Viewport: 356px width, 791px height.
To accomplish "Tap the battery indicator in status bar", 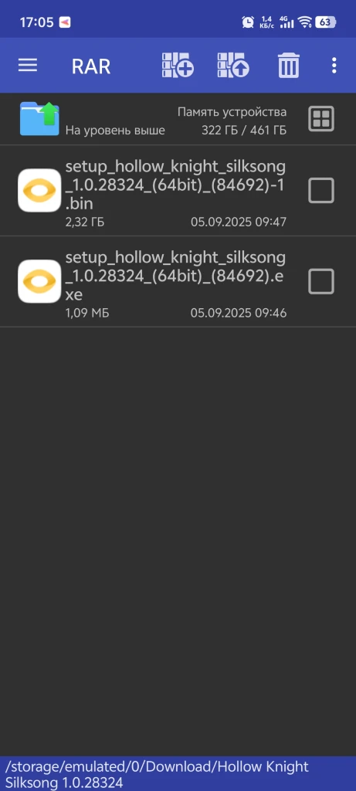I will (325, 22).
